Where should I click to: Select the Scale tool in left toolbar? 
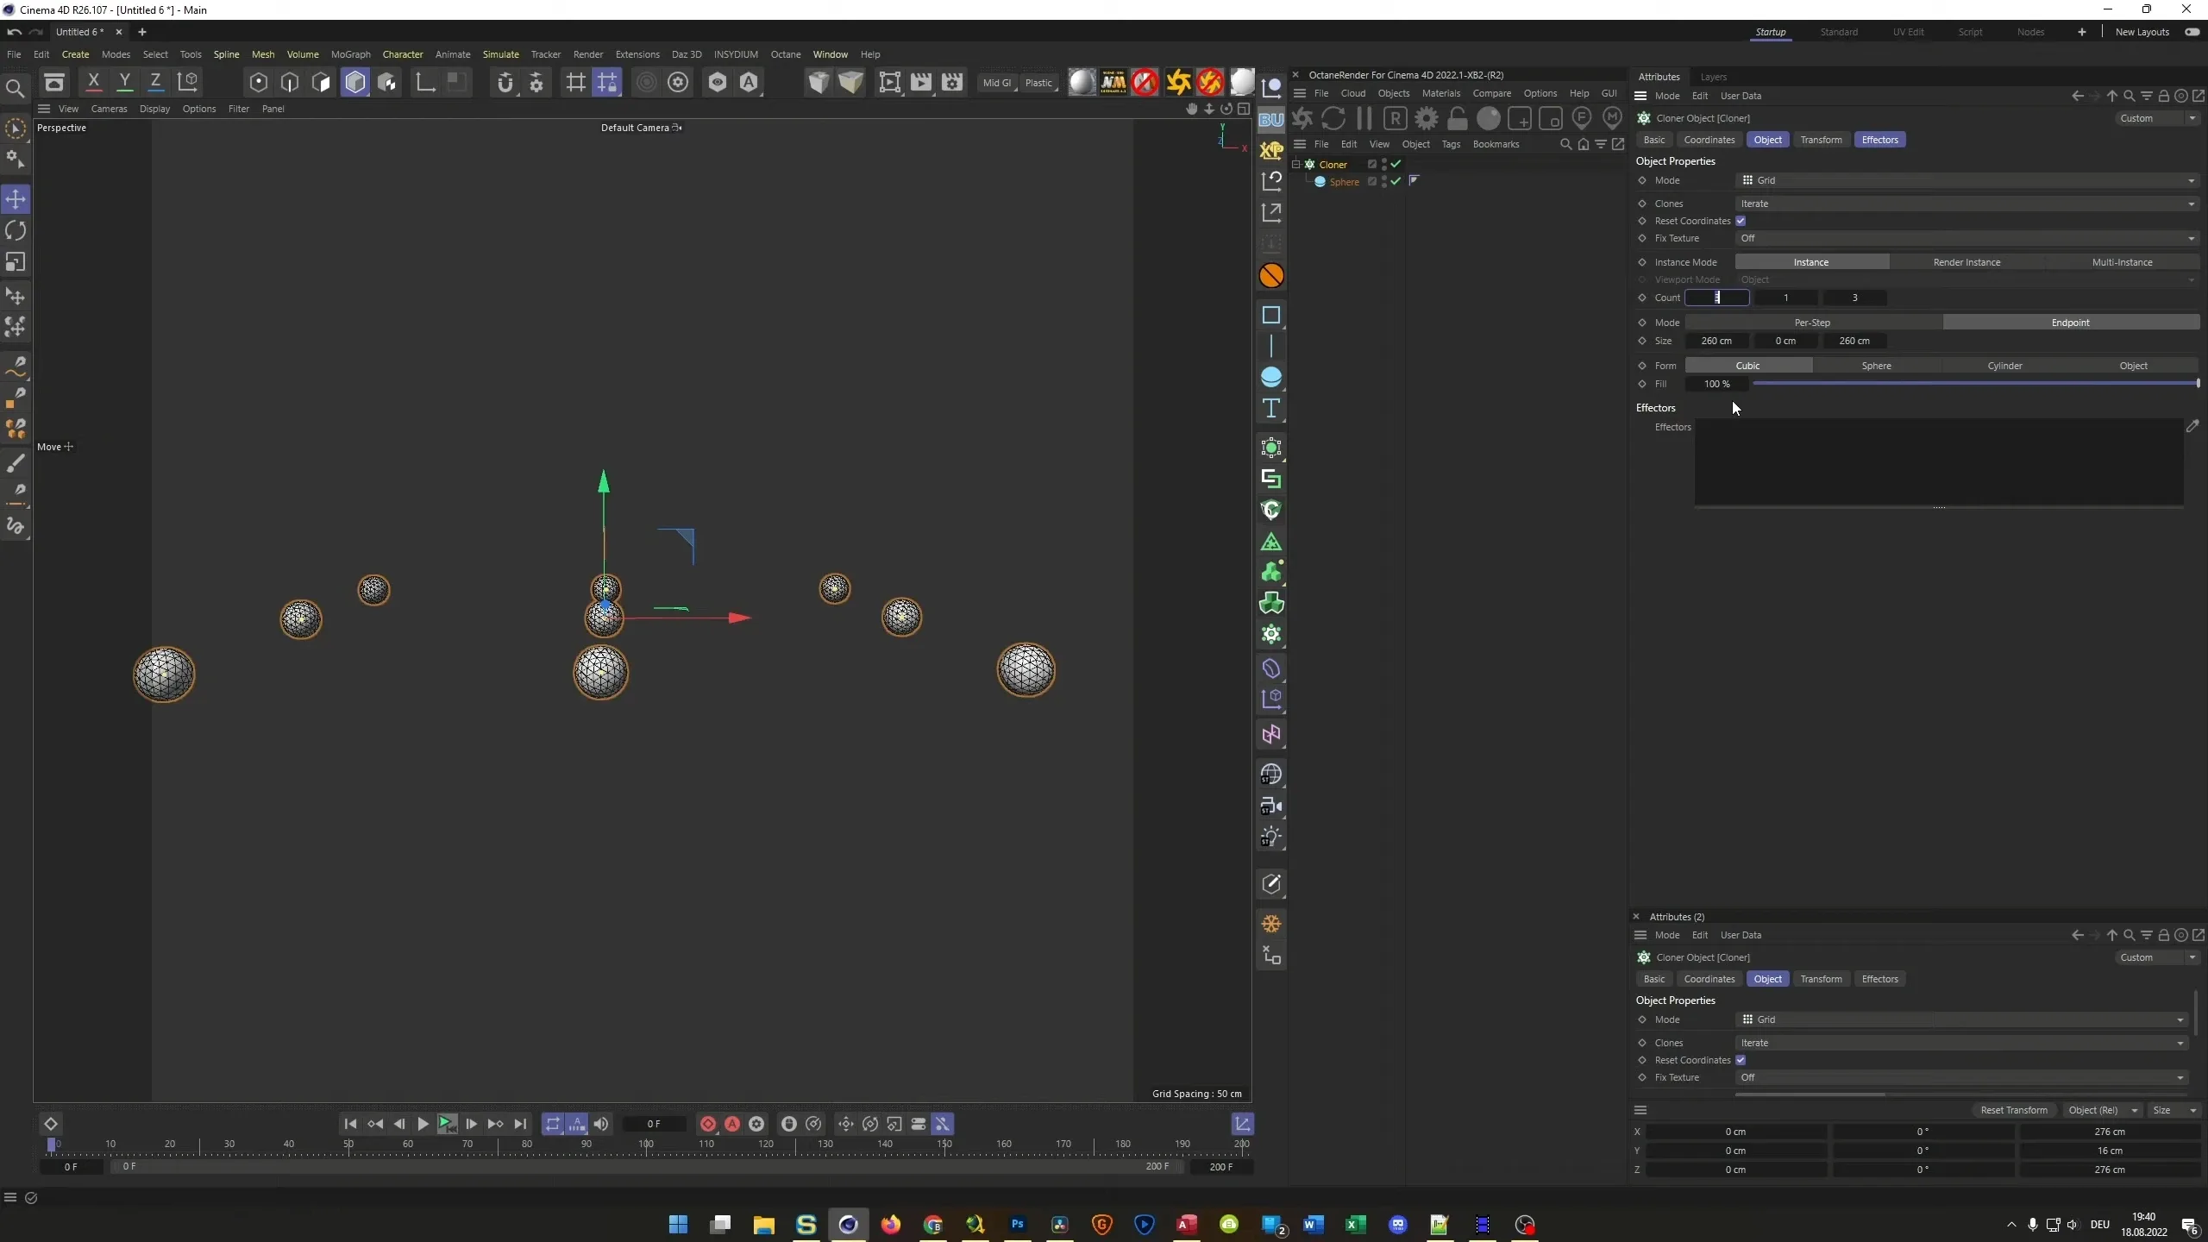point(16,262)
